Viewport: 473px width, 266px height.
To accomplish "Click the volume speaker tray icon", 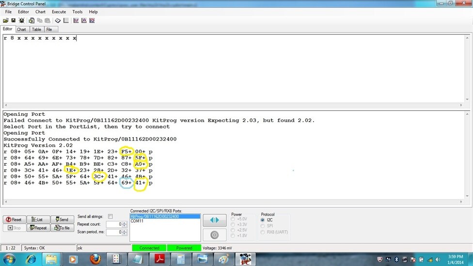I will pos(438,259).
